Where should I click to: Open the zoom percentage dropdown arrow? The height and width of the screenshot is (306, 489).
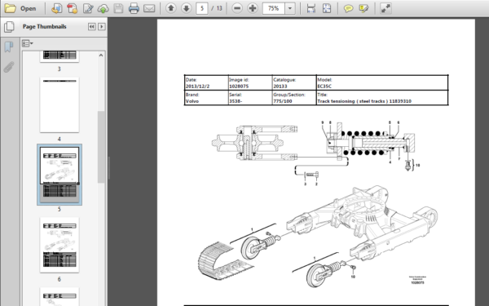point(290,8)
